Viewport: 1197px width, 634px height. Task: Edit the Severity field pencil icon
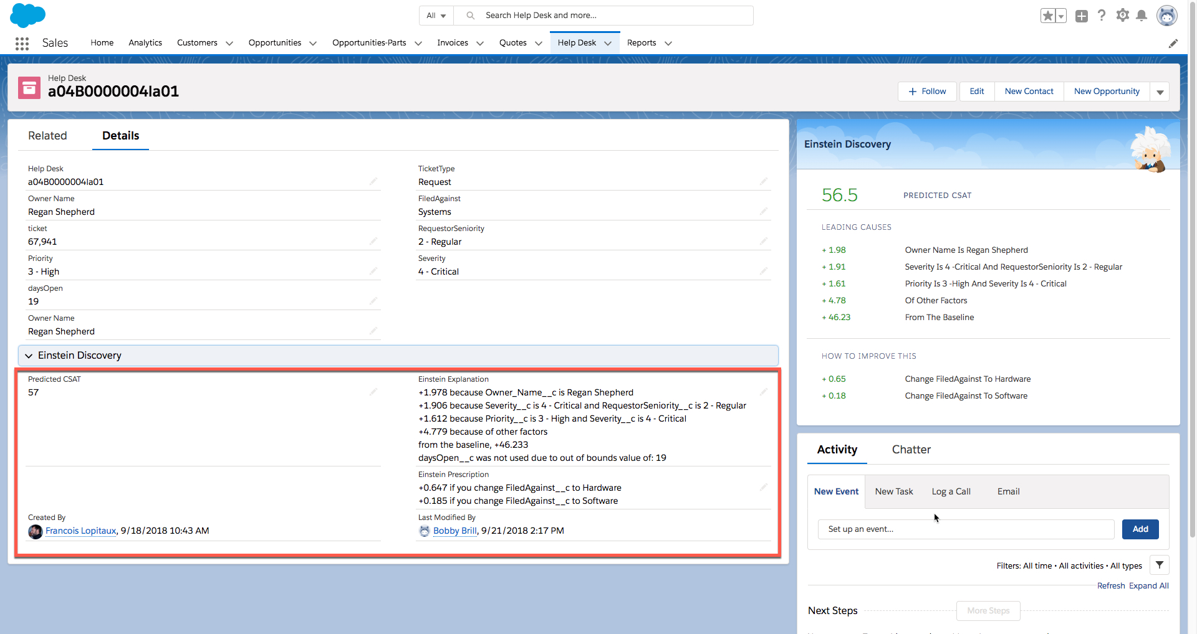[x=764, y=271]
